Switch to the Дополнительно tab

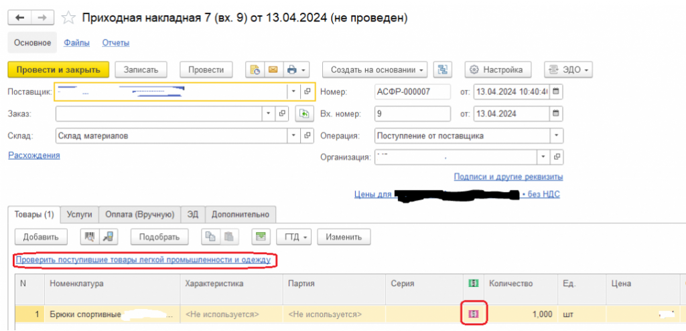[x=241, y=215]
